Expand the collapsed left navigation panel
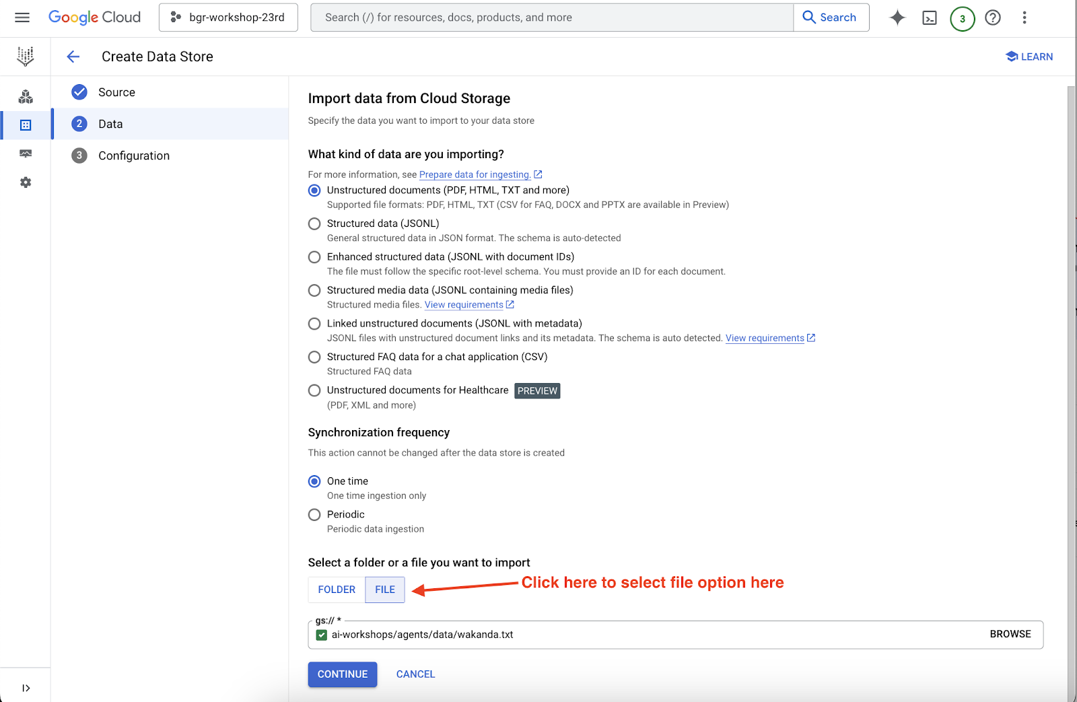 (26, 688)
